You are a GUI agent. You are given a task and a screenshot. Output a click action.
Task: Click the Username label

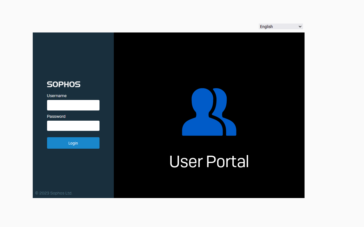click(x=57, y=96)
